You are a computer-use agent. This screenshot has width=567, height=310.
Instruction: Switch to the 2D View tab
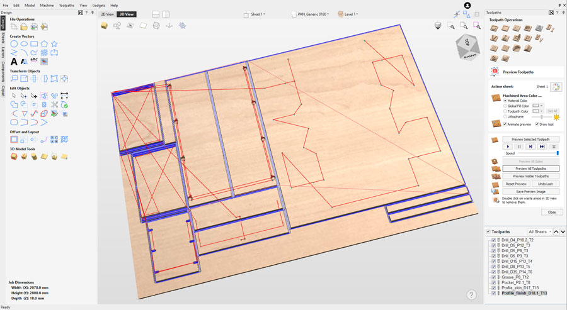coord(107,14)
